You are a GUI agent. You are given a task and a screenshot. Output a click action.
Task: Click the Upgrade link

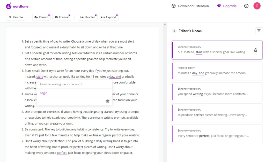230,6
